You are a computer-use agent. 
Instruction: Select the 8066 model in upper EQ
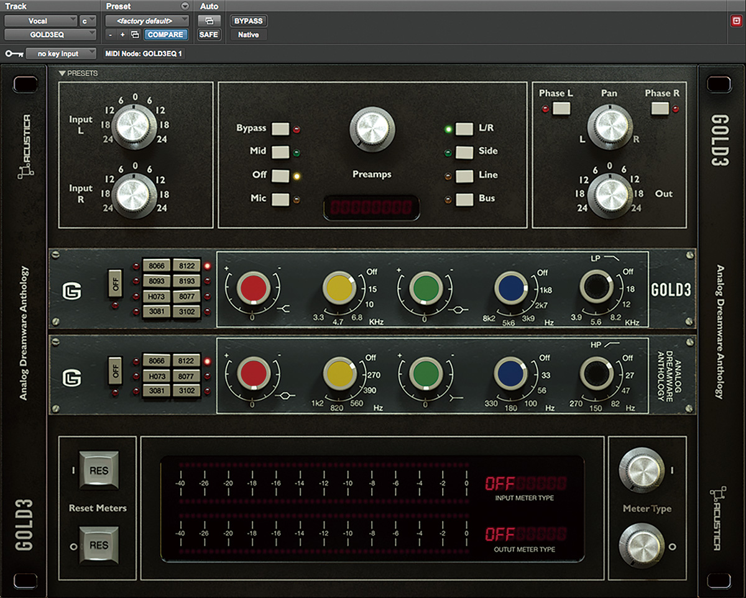click(x=156, y=266)
